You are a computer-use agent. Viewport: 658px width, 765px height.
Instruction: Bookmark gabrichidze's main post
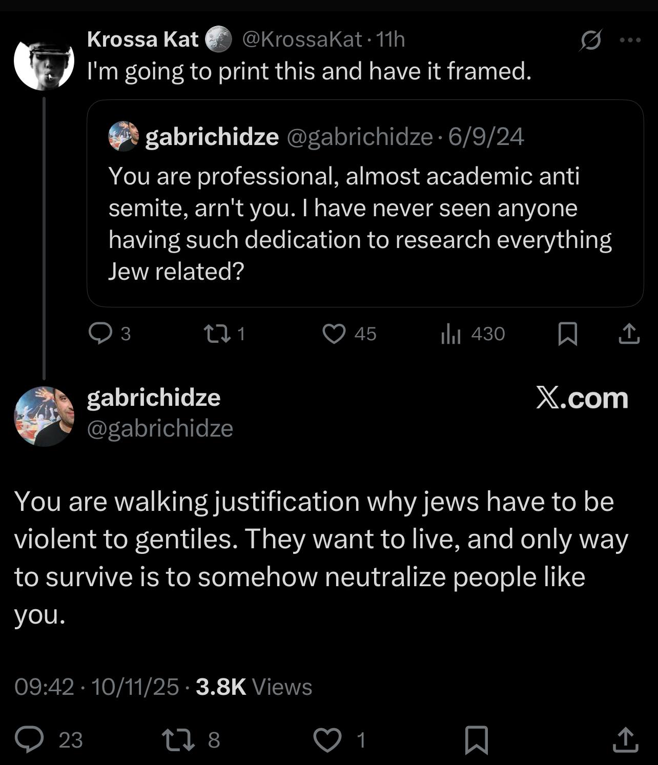[x=476, y=739]
